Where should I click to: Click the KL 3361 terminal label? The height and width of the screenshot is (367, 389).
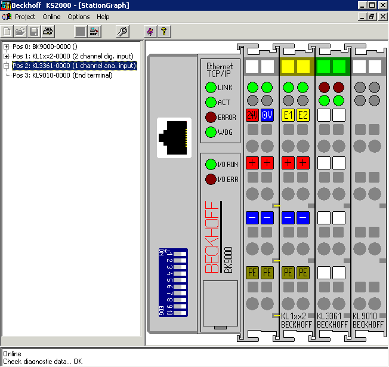pyautogui.click(x=329, y=316)
